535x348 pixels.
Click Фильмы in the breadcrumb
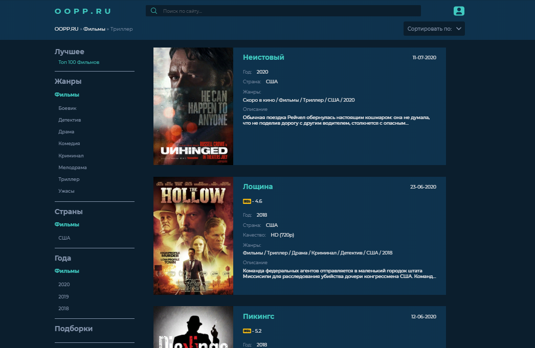(95, 29)
